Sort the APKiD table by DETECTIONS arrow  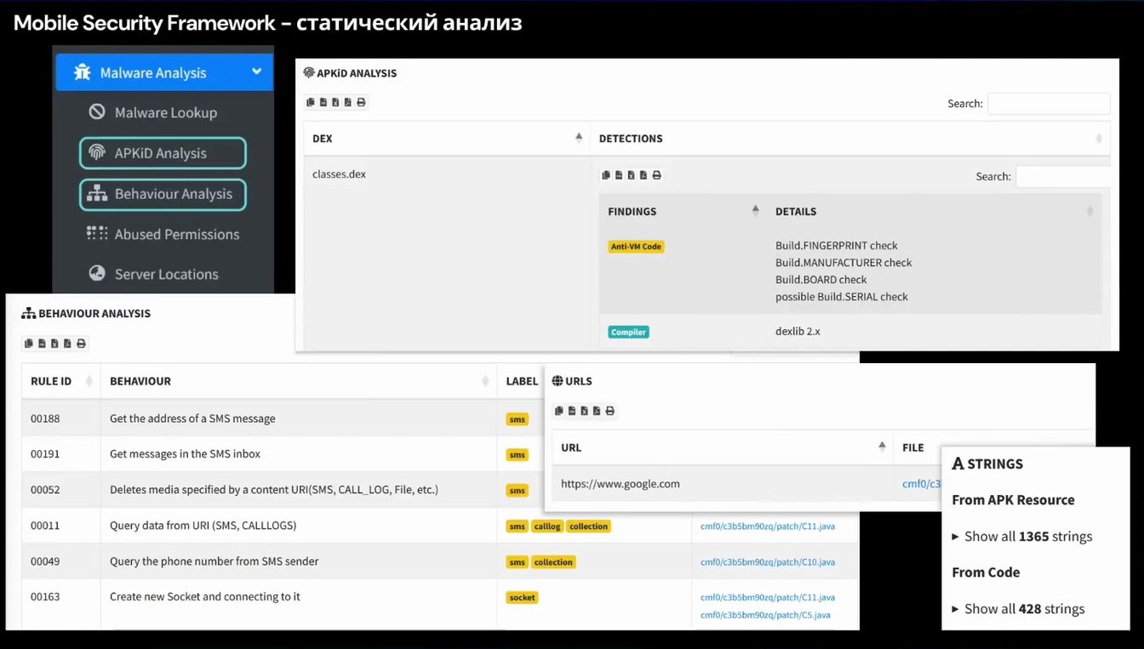[1098, 139]
